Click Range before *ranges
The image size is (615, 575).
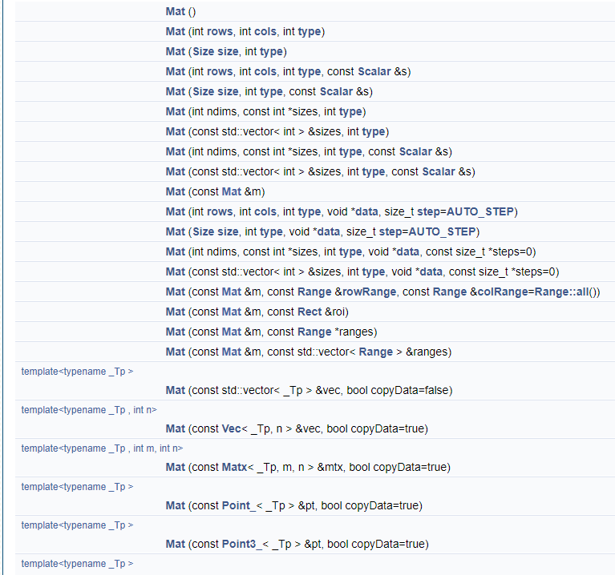pyautogui.click(x=314, y=332)
